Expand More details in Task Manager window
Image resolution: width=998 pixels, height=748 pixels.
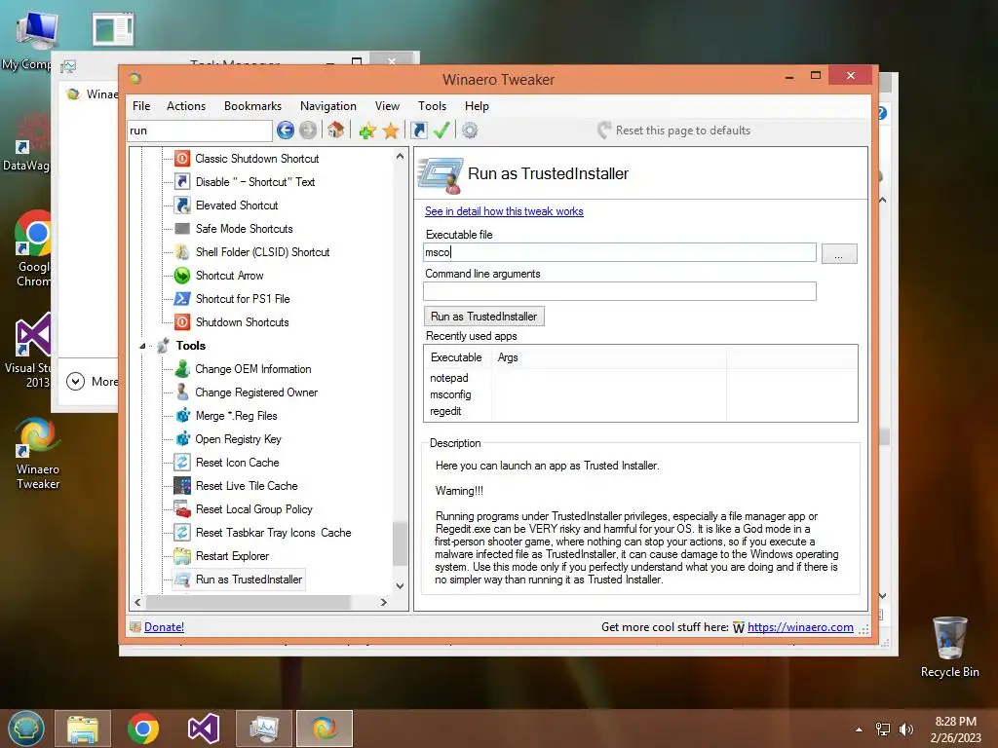coord(93,382)
